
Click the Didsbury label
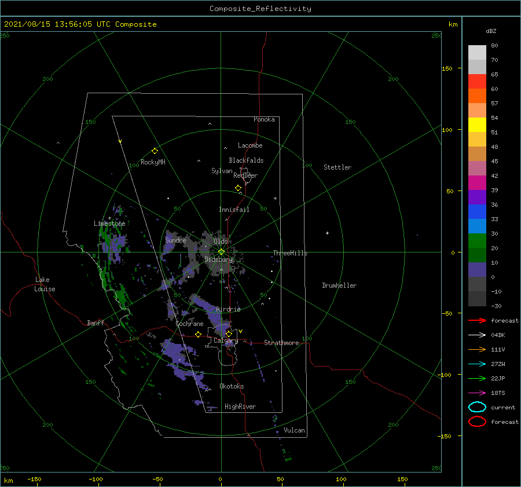[218, 259]
